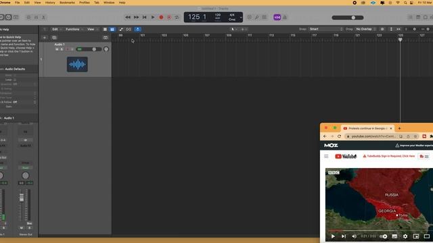
Task: Open the Drag No Overlap pop-up menu
Action: [365, 29]
